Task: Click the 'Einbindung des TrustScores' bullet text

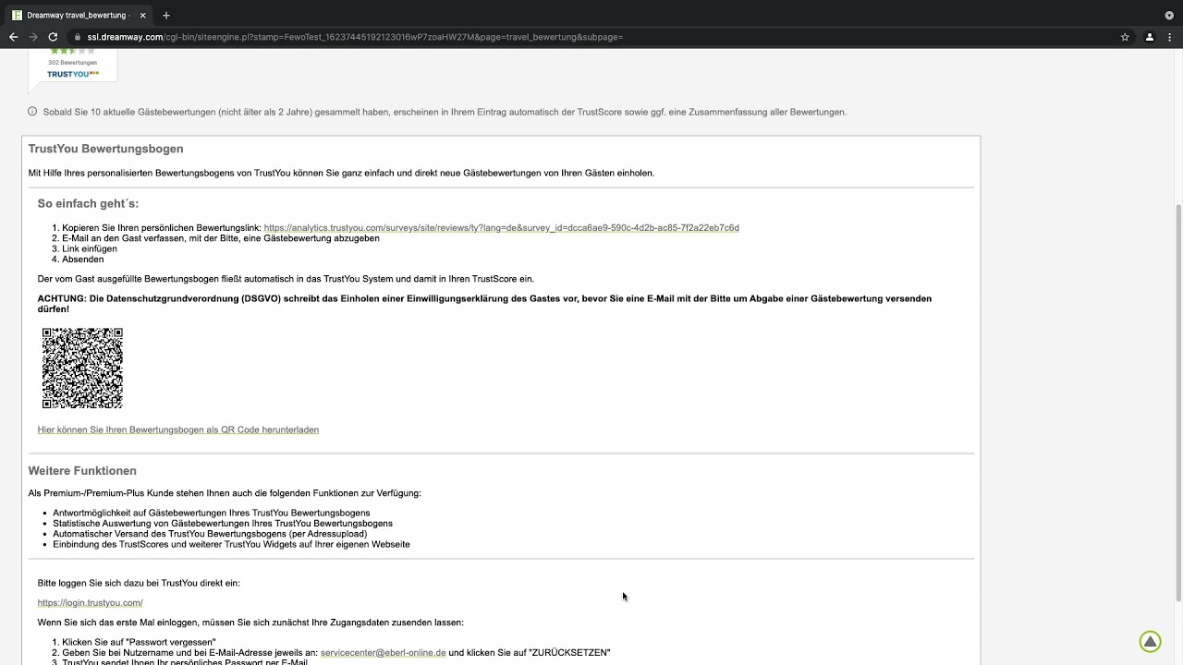Action: coord(231,545)
